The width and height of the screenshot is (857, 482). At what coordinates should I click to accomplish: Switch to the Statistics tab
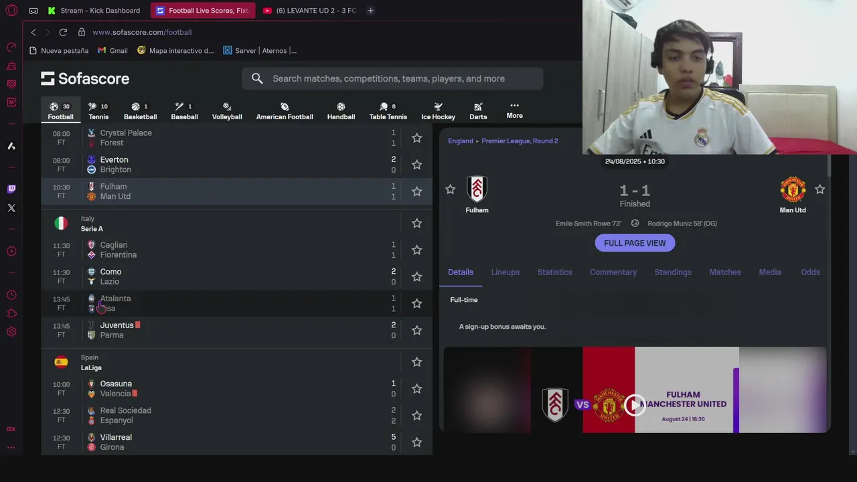click(554, 272)
